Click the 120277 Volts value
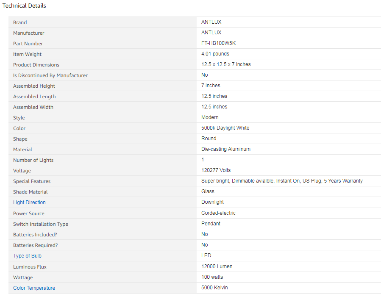The image size is (381, 294). click(216, 170)
